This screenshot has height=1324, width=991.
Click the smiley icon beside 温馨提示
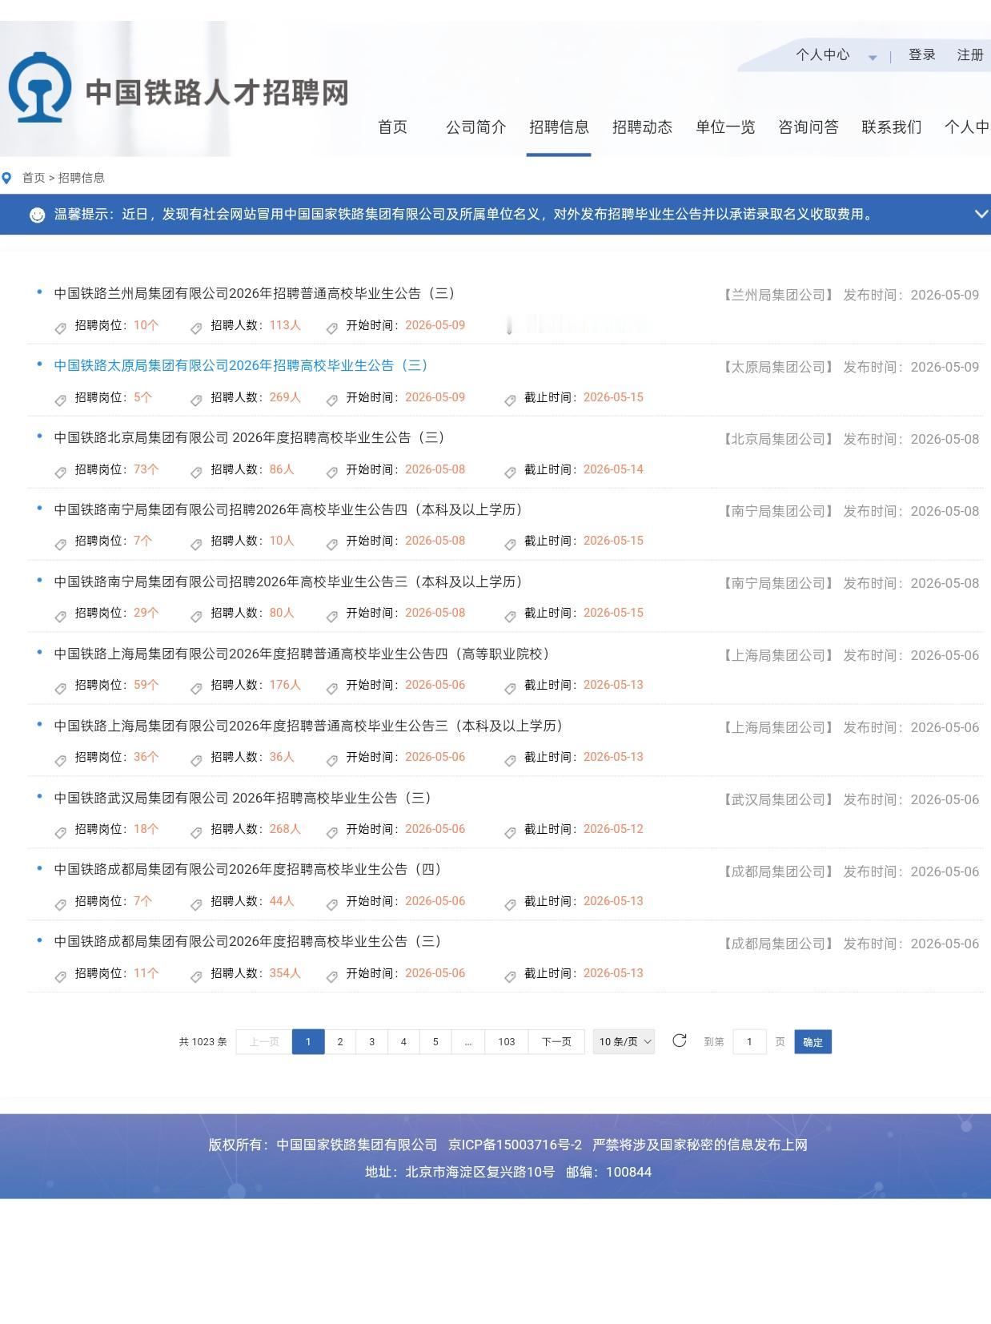tap(37, 215)
